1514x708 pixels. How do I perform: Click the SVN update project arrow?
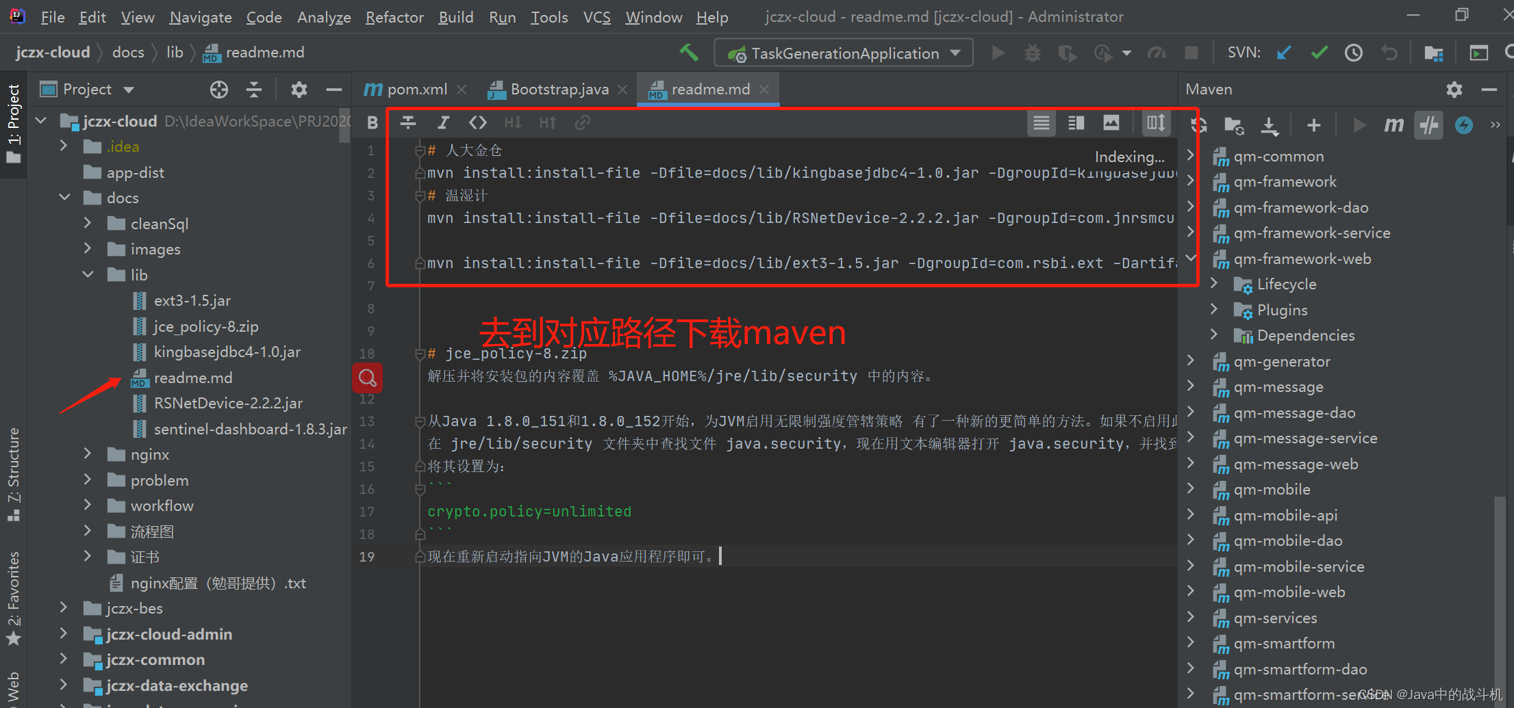click(x=1284, y=53)
